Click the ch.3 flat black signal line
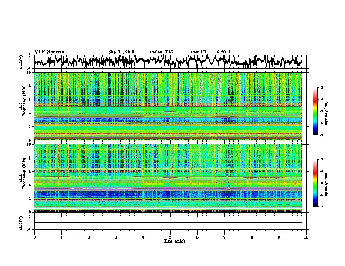 coord(168,223)
